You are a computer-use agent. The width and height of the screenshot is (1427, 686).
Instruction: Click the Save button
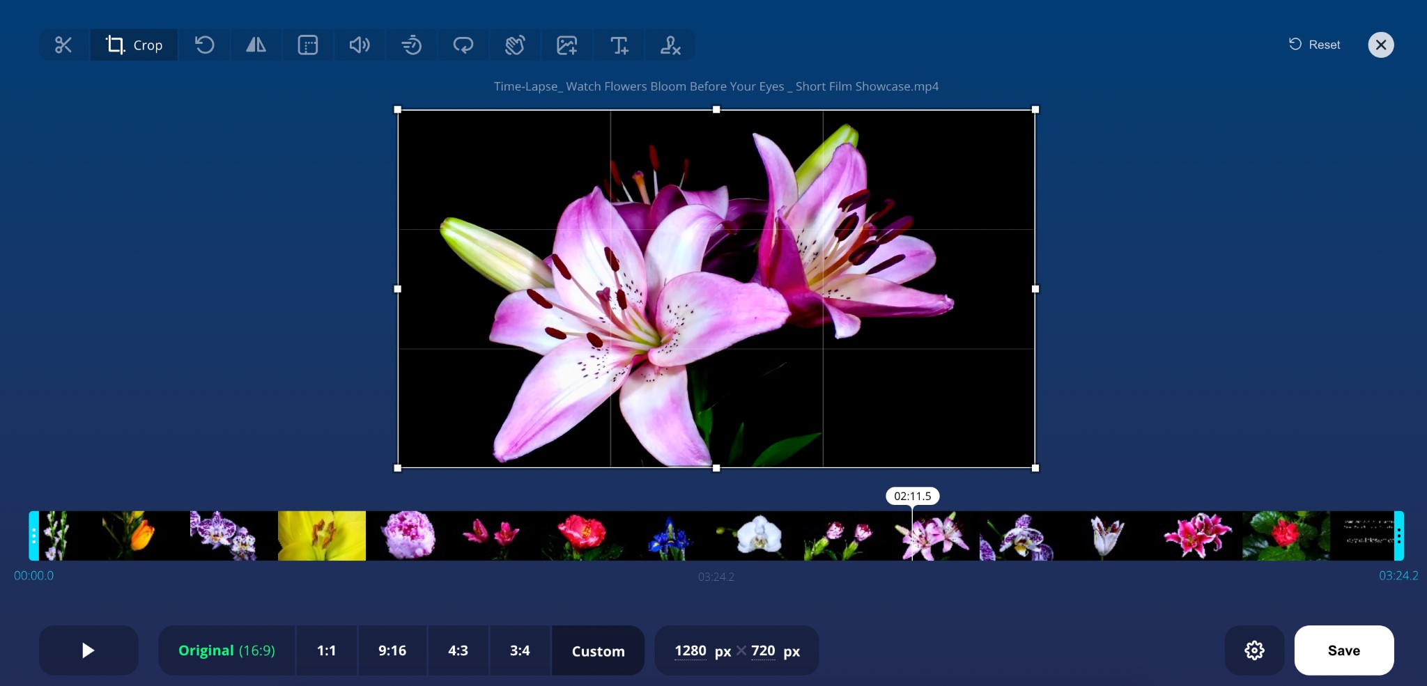[x=1343, y=650]
